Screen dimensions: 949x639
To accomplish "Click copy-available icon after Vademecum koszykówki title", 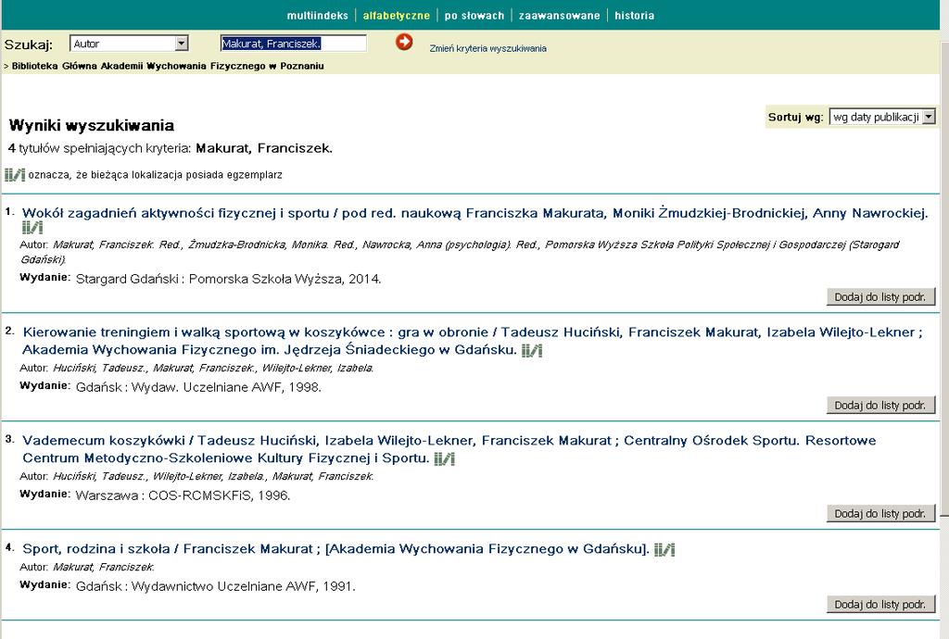I will [444, 458].
